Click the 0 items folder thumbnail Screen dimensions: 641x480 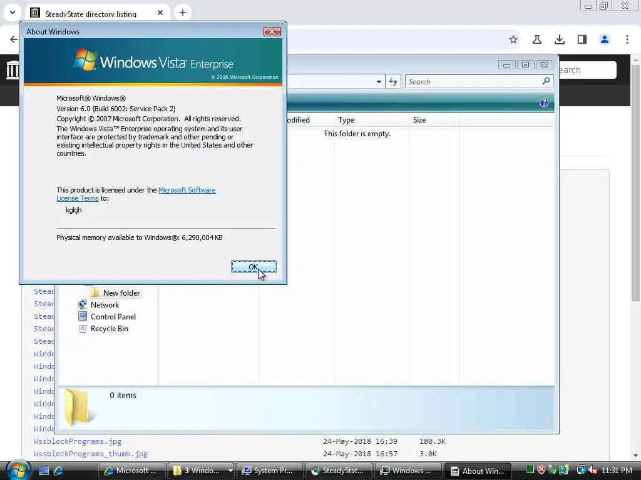(x=79, y=407)
